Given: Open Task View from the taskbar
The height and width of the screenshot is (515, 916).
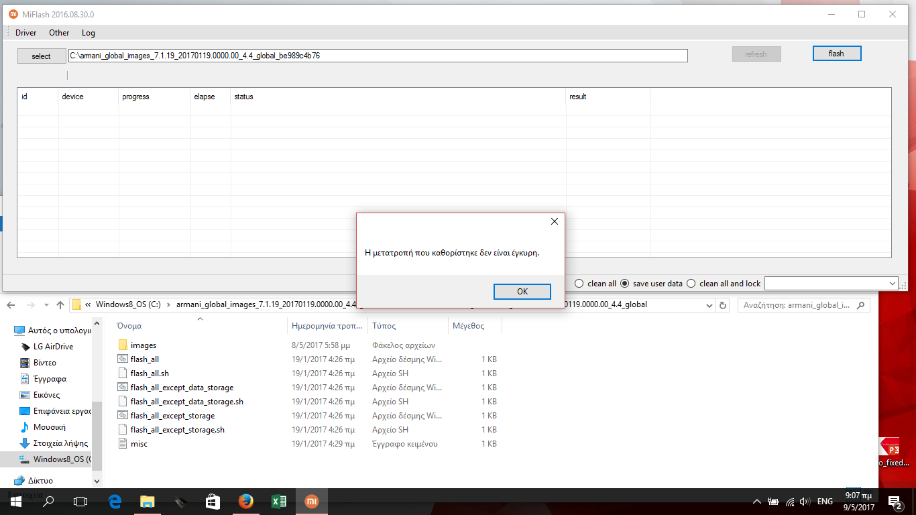Looking at the screenshot, I should [80, 501].
